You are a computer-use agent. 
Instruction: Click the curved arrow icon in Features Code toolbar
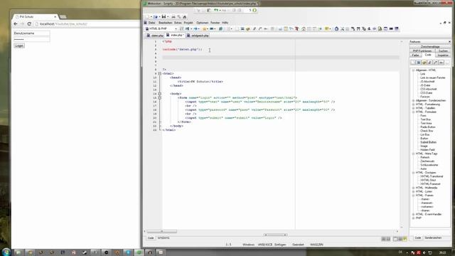[436, 63]
